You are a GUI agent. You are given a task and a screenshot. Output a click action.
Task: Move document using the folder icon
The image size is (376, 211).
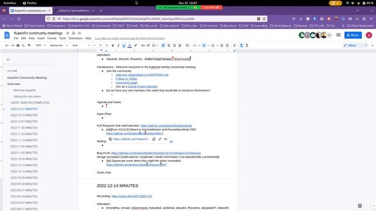(73, 33)
